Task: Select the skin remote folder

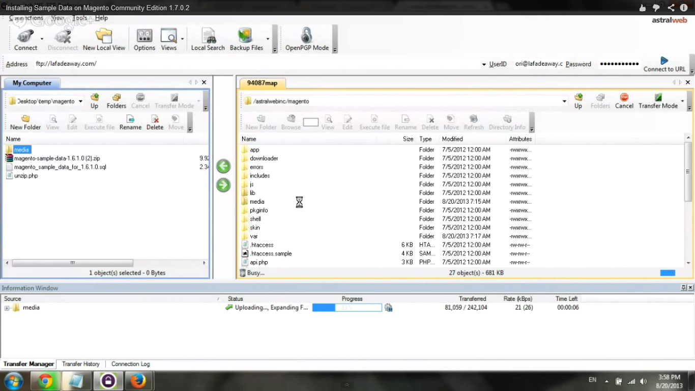Action: (255, 228)
